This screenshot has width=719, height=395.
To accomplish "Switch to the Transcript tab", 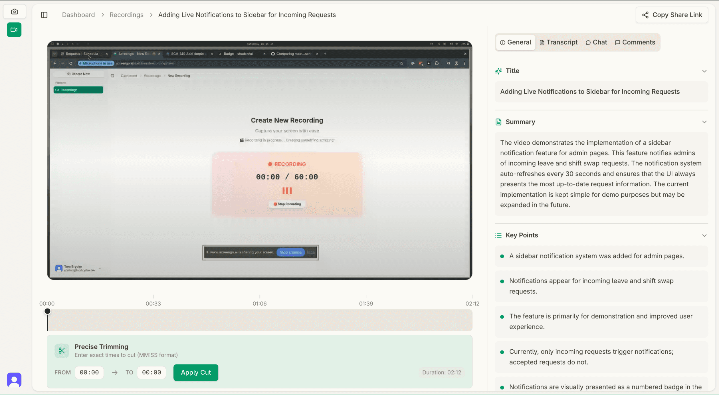I will pyautogui.click(x=558, y=43).
